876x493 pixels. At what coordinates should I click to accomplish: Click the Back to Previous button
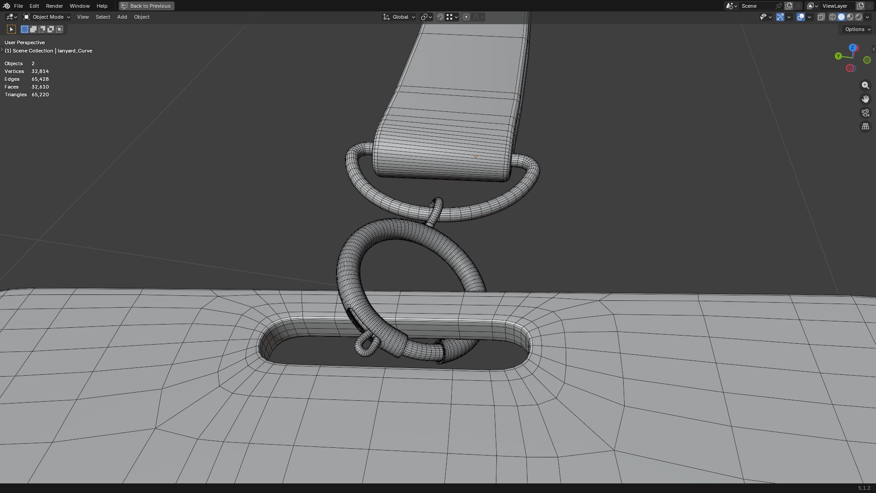click(146, 6)
